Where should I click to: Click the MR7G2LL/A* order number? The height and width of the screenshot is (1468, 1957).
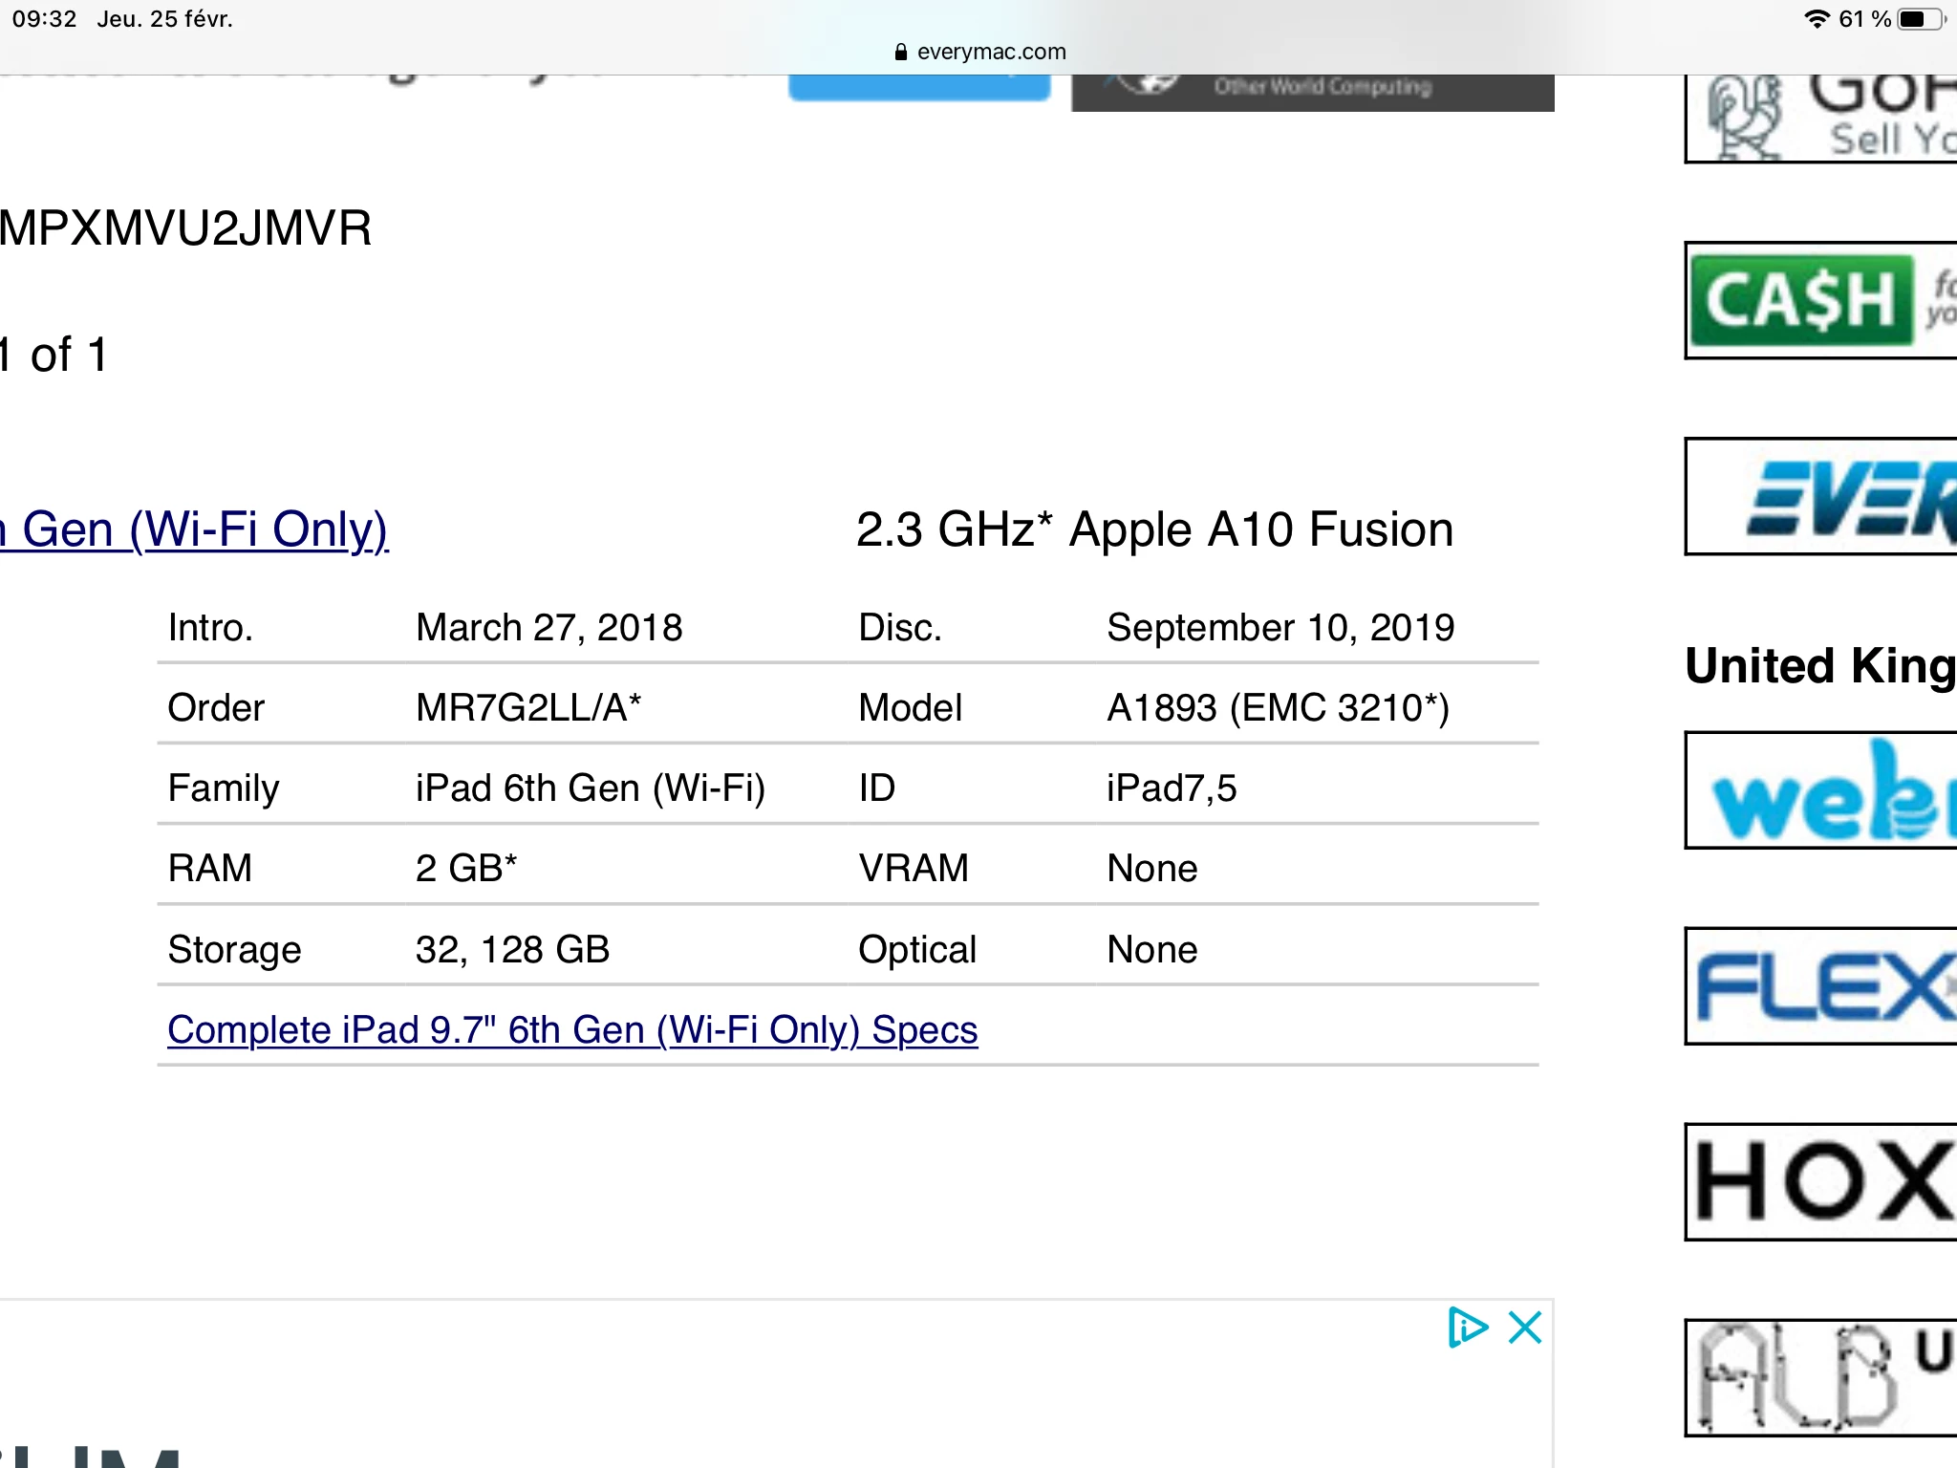coord(528,708)
